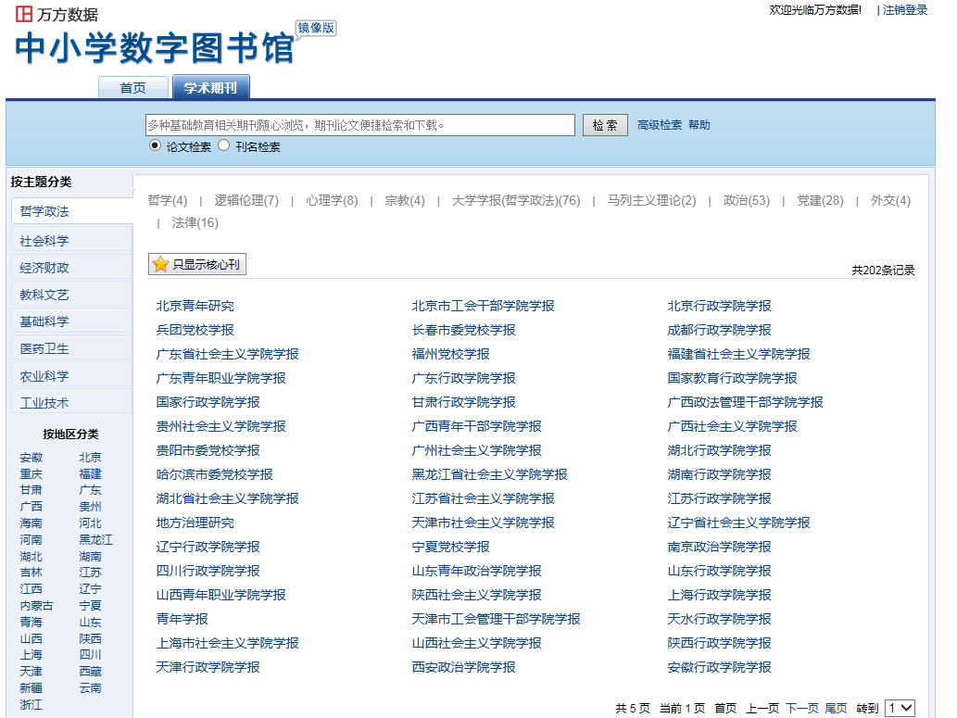
Task: Open the 帮助 help link
Action: coord(699,125)
